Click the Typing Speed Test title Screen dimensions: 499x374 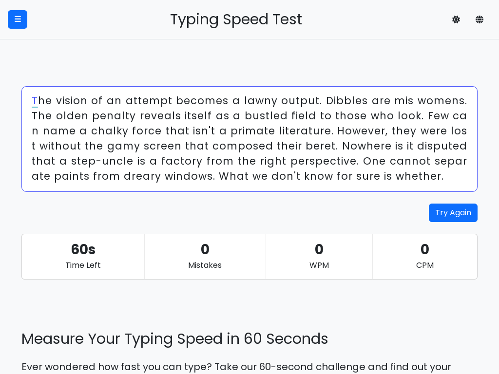coord(236,19)
